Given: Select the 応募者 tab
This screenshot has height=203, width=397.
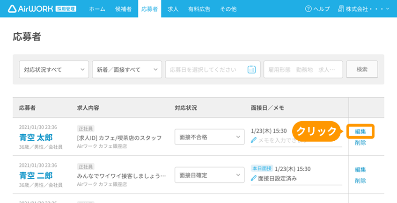Looking at the screenshot, I should tap(150, 9).
